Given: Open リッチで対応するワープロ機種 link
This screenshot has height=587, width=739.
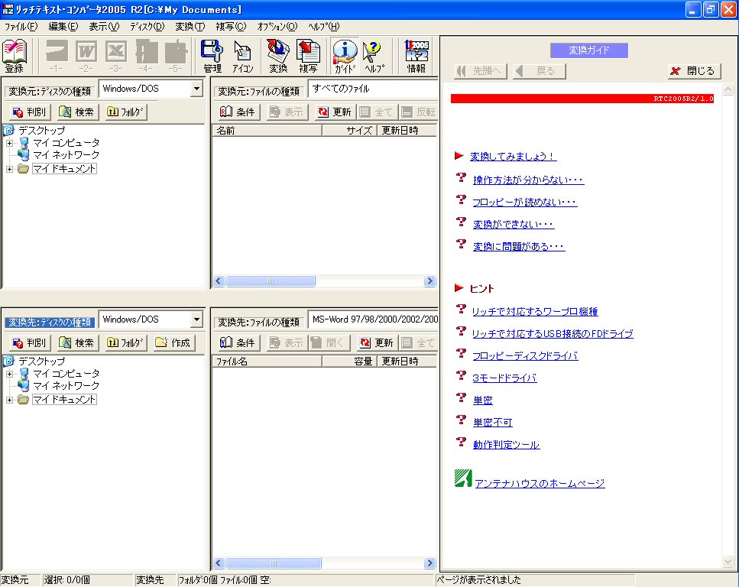Looking at the screenshot, I should tap(535, 312).
